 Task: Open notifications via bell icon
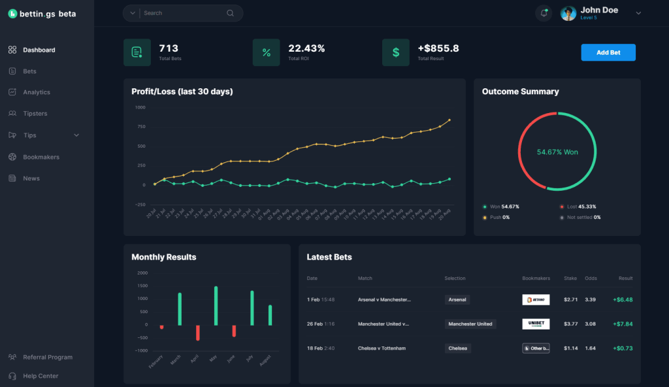544,13
